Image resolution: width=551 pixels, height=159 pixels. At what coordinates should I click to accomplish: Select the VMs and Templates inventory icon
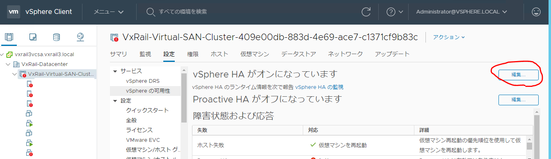point(33,37)
